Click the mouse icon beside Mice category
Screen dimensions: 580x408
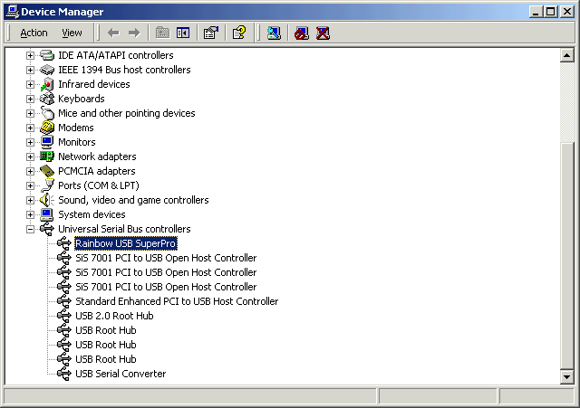pos(47,113)
